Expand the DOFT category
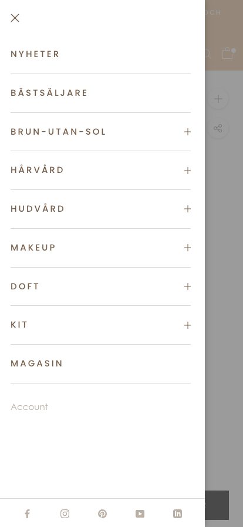This screenshot has height=527, width=243. tap(101, 286)
